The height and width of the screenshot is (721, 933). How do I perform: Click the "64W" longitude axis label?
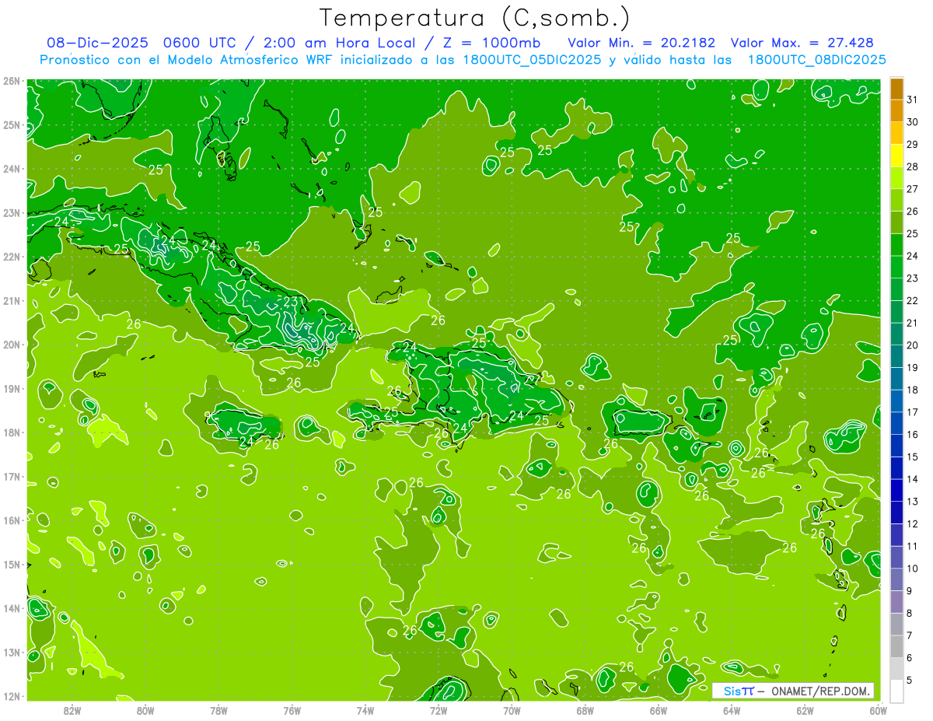pos(732,709)
